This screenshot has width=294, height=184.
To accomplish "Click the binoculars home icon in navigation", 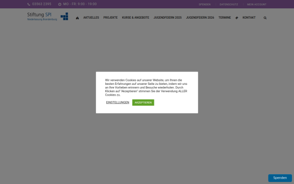I will click(x=77, y=18).
